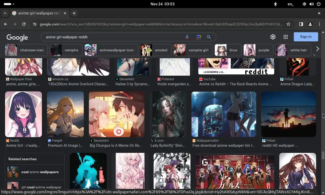Reload the current page
The width and height of the screenshot is (325, 195).
pos(24,24)
